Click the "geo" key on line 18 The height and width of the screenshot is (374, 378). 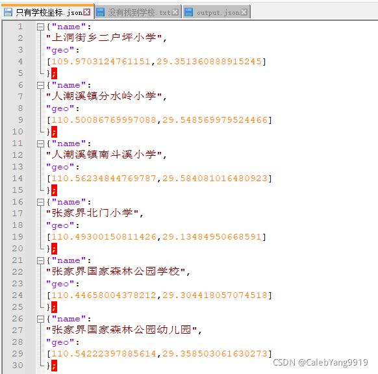pyautogui.click(x=60, y=226)
